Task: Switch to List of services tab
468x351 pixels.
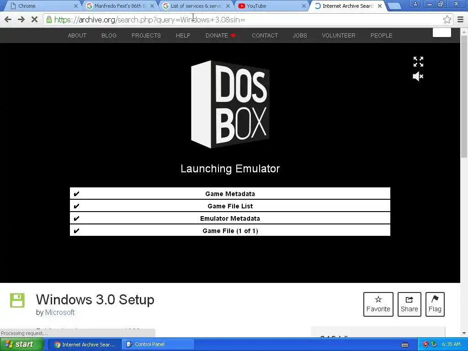Action: click(196, 6)
